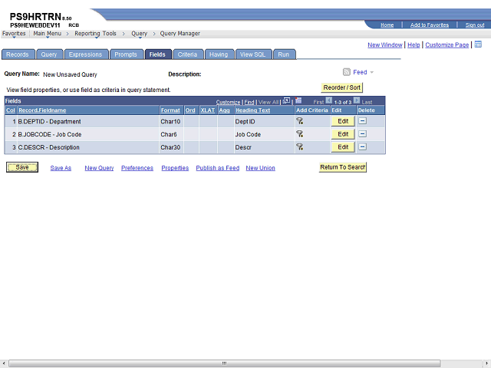Switch to the Query tab
This screenshot has width=491, height=368.
point(49,54)
